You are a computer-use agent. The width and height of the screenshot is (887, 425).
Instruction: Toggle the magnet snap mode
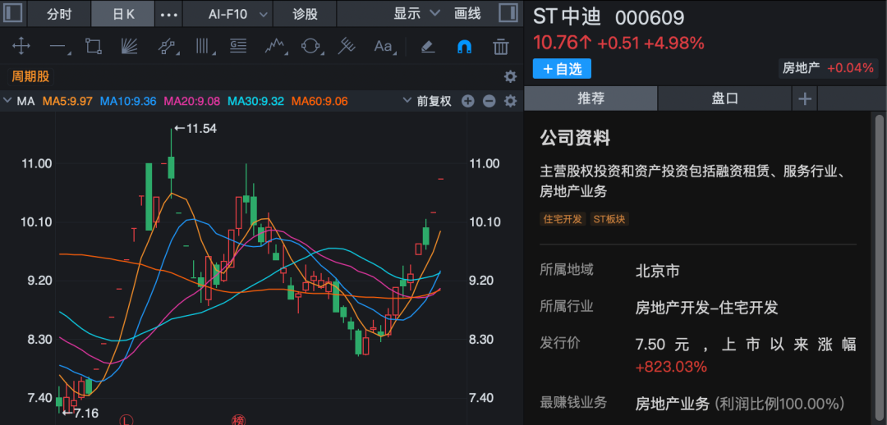tap(464, 46)
